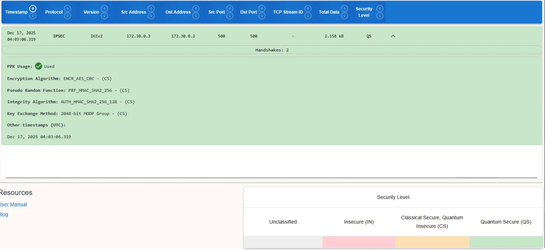Image resolution: width=545 pixels, height=250 pixels.
Task: Sort Dst Address column descending
Action: click(x=196, y=15)
